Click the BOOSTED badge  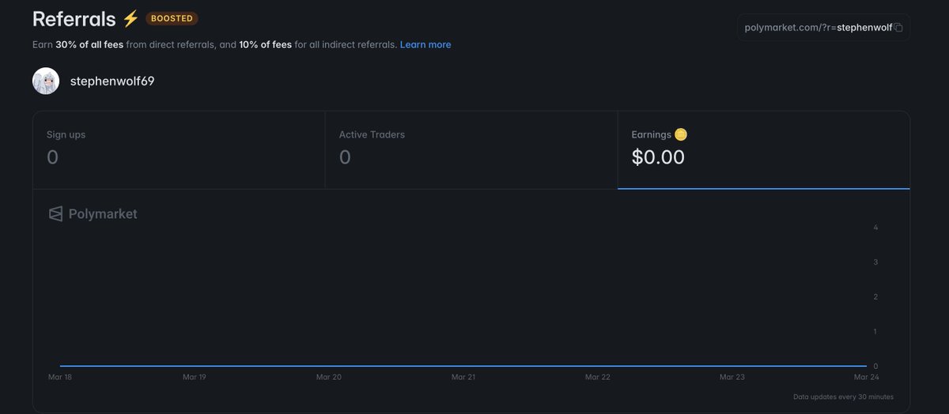pos(172,18)
